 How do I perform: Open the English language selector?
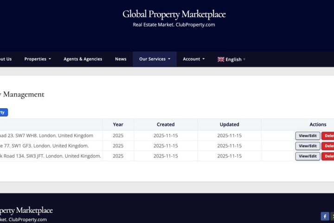[x=231, y=59]
